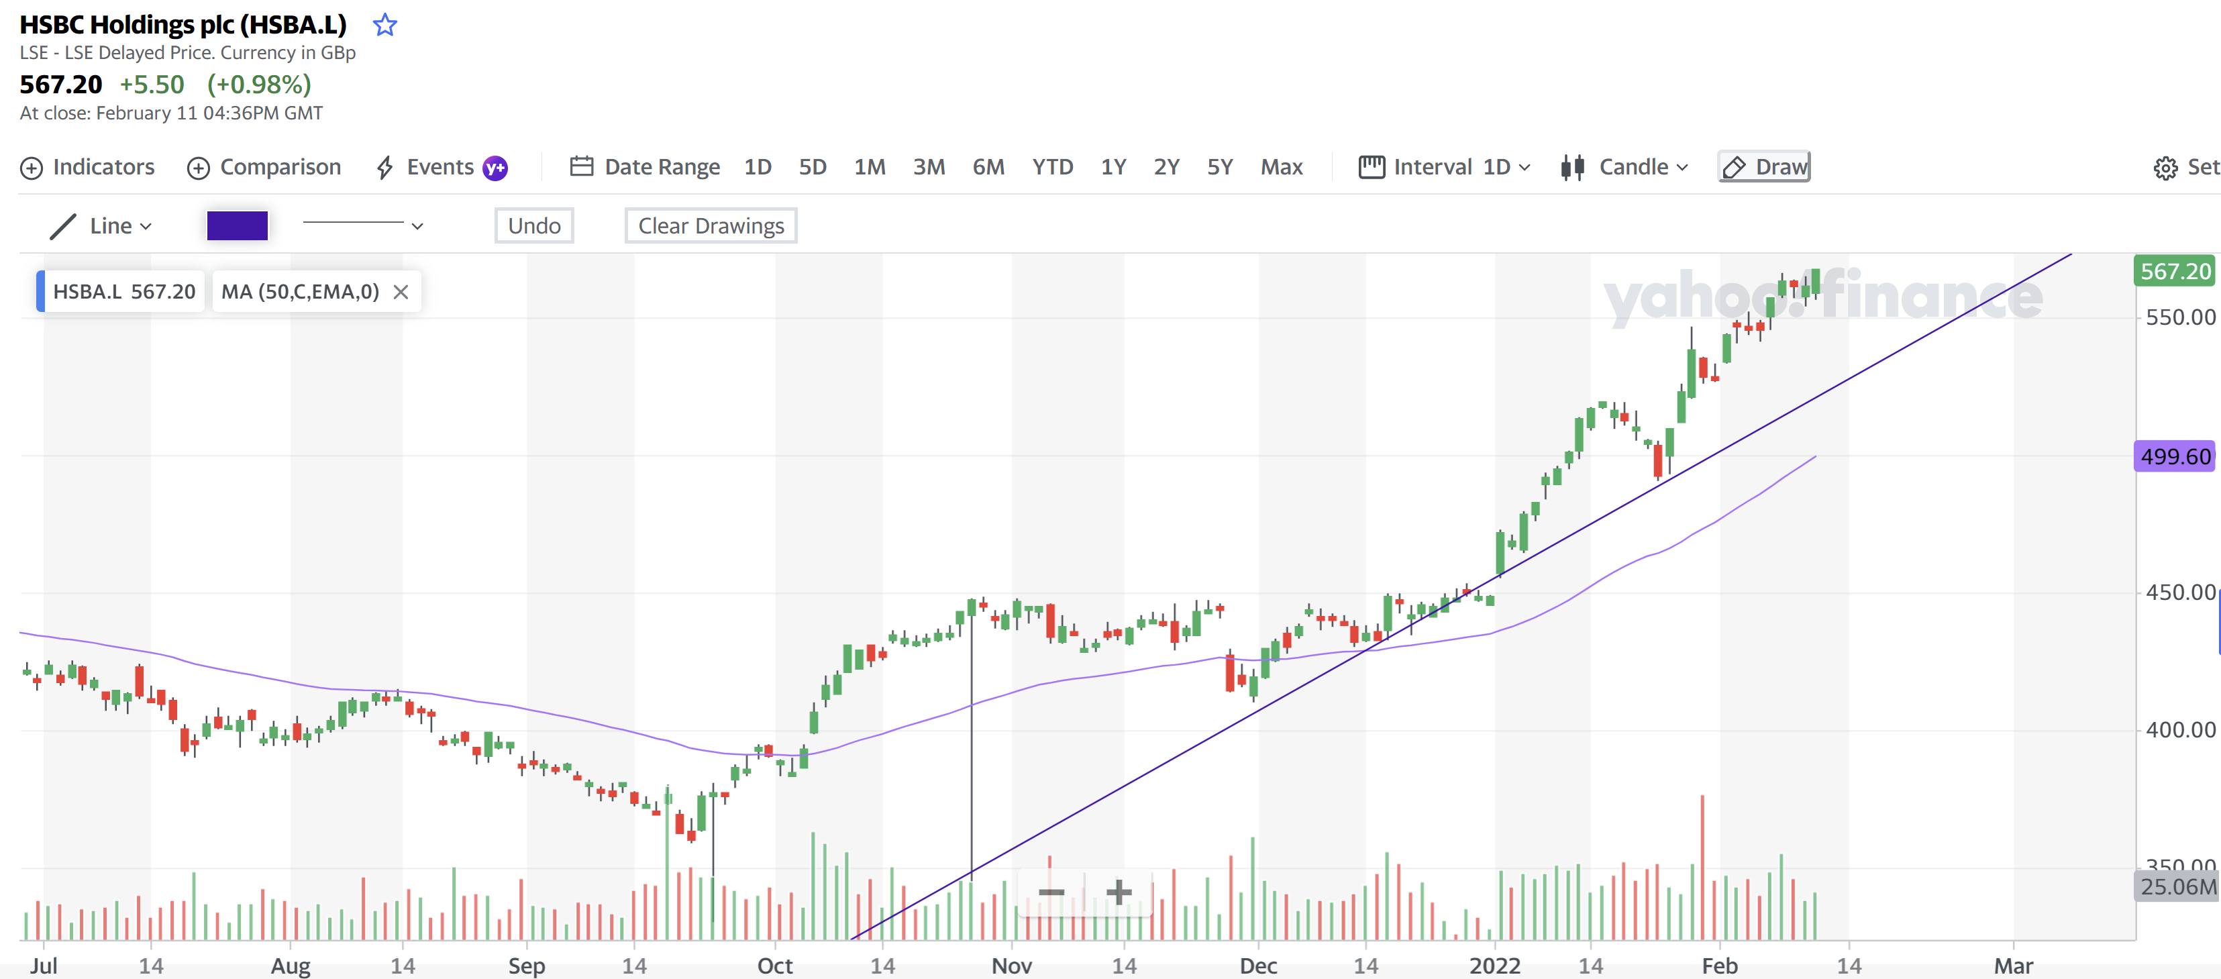Click the Candle chart type icon
This screenshot has height=979, width=2221.
click(x=1573, y=167)
